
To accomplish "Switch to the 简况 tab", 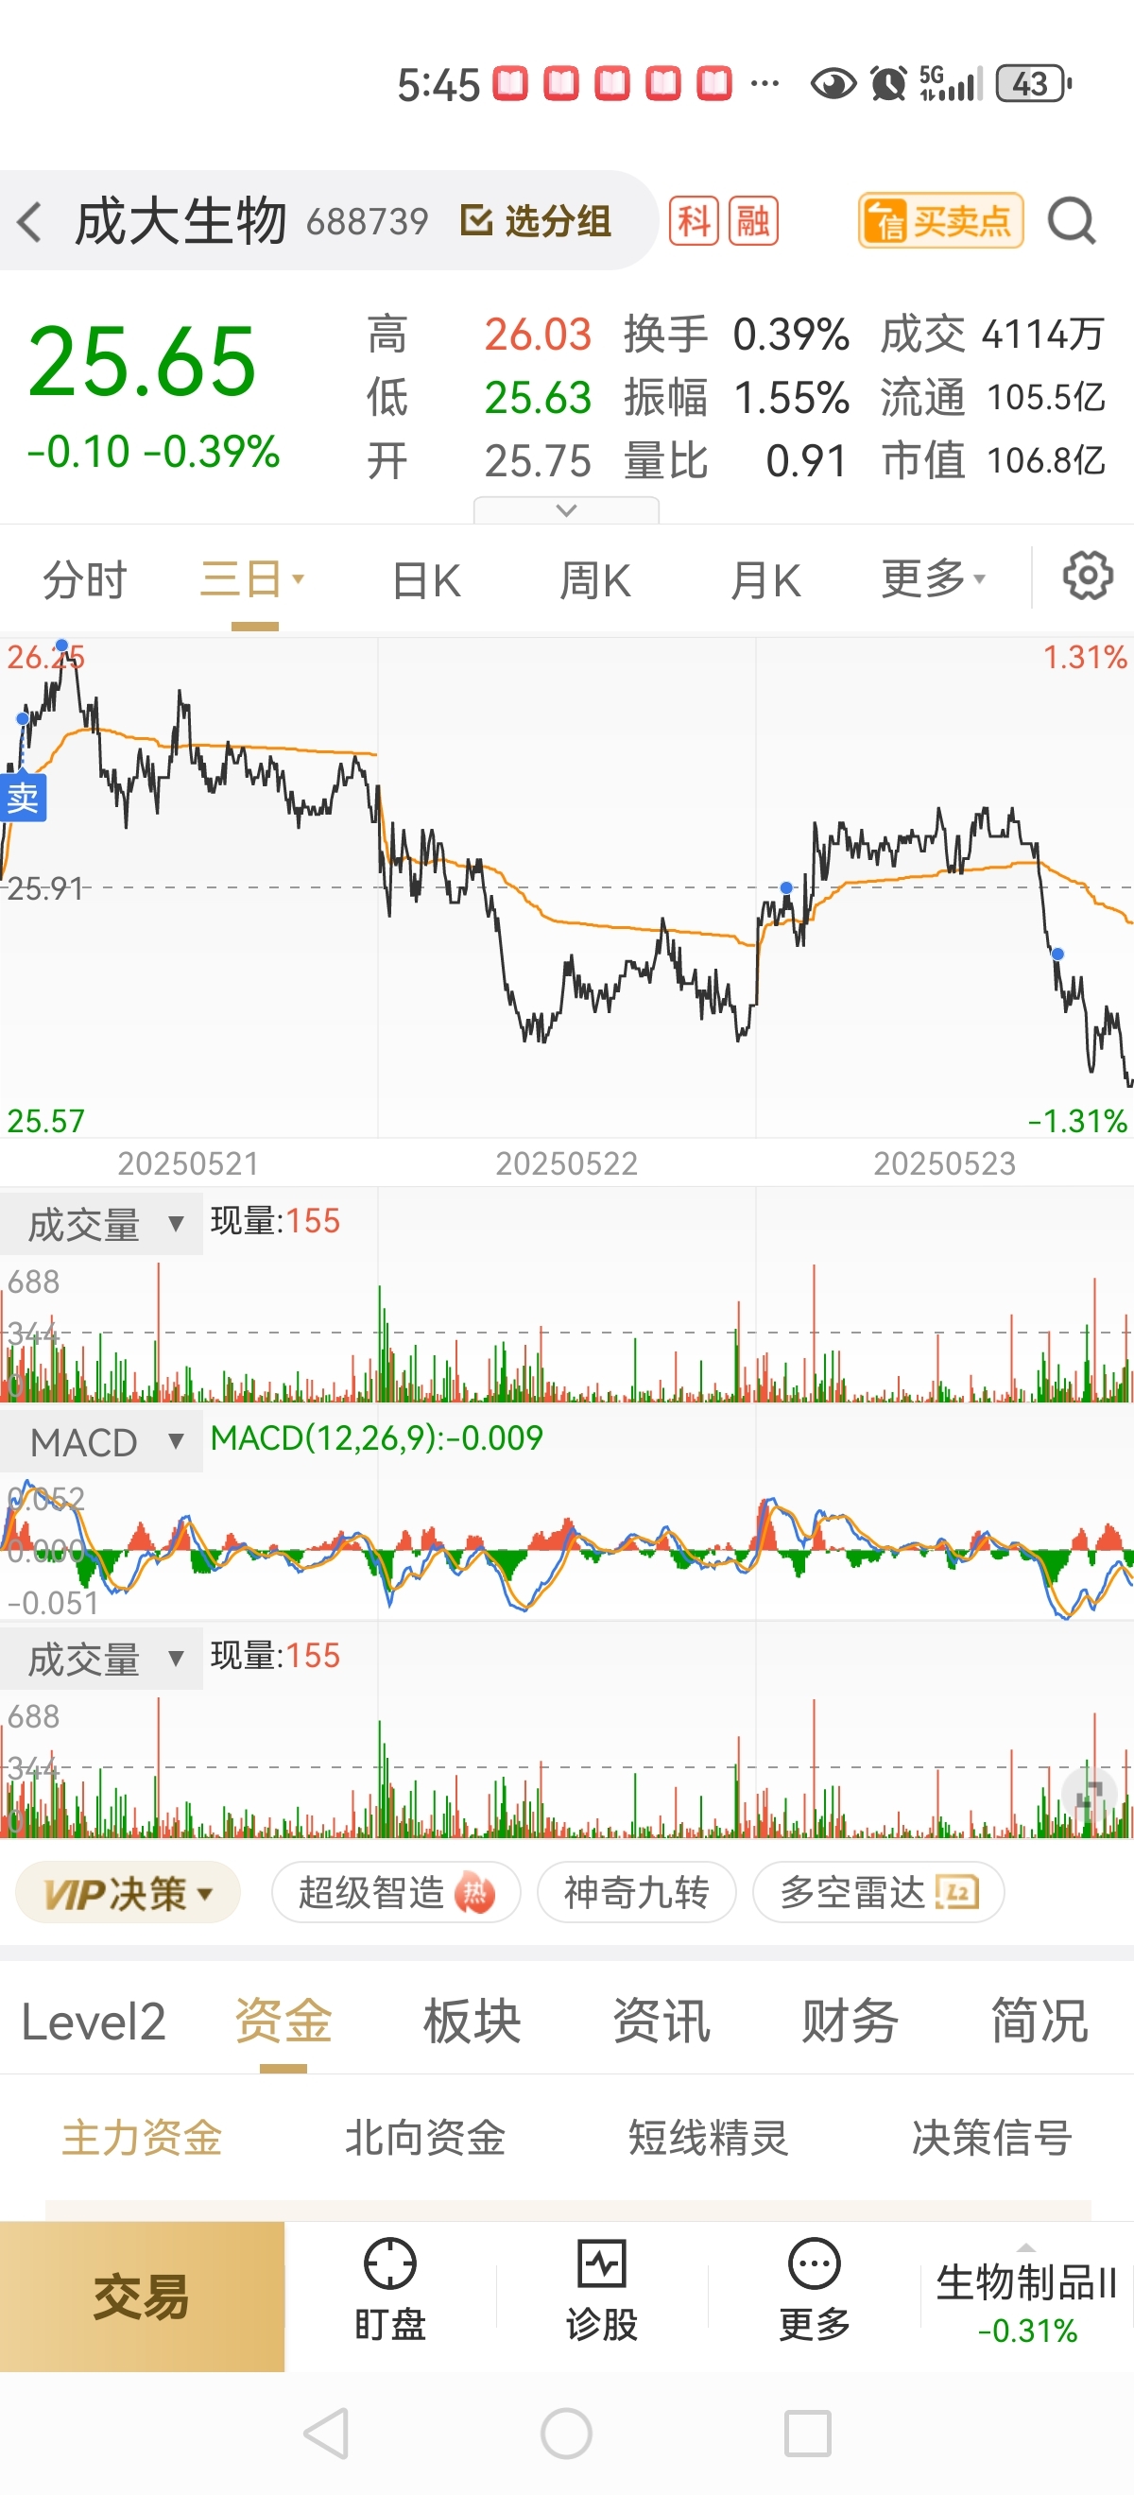I will click(x=1040, y=2022).
